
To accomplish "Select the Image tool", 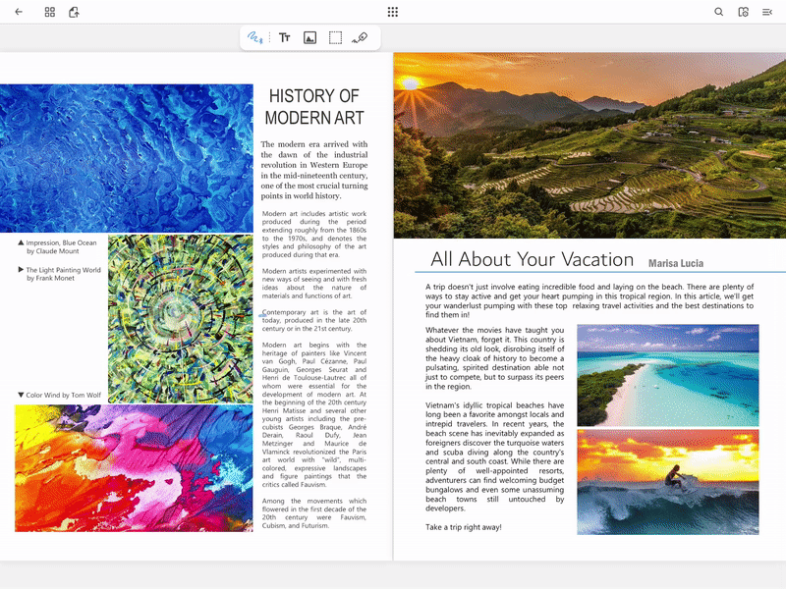I will click(309, 37).
